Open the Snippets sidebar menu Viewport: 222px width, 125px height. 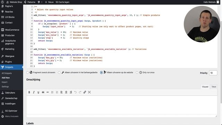click(x=11, y=67)
